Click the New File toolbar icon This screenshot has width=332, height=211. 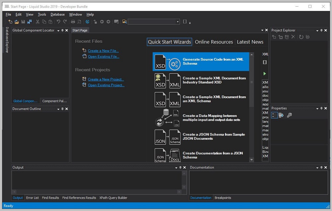click(10, 22)
